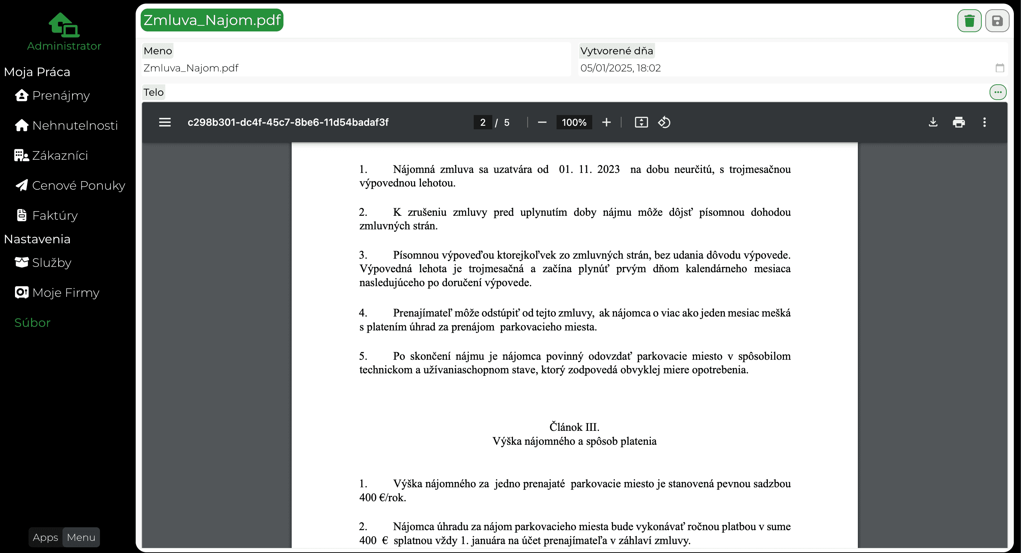Click the Prenájmy house-user icon
1021x553 pixels.
[21, 95]
